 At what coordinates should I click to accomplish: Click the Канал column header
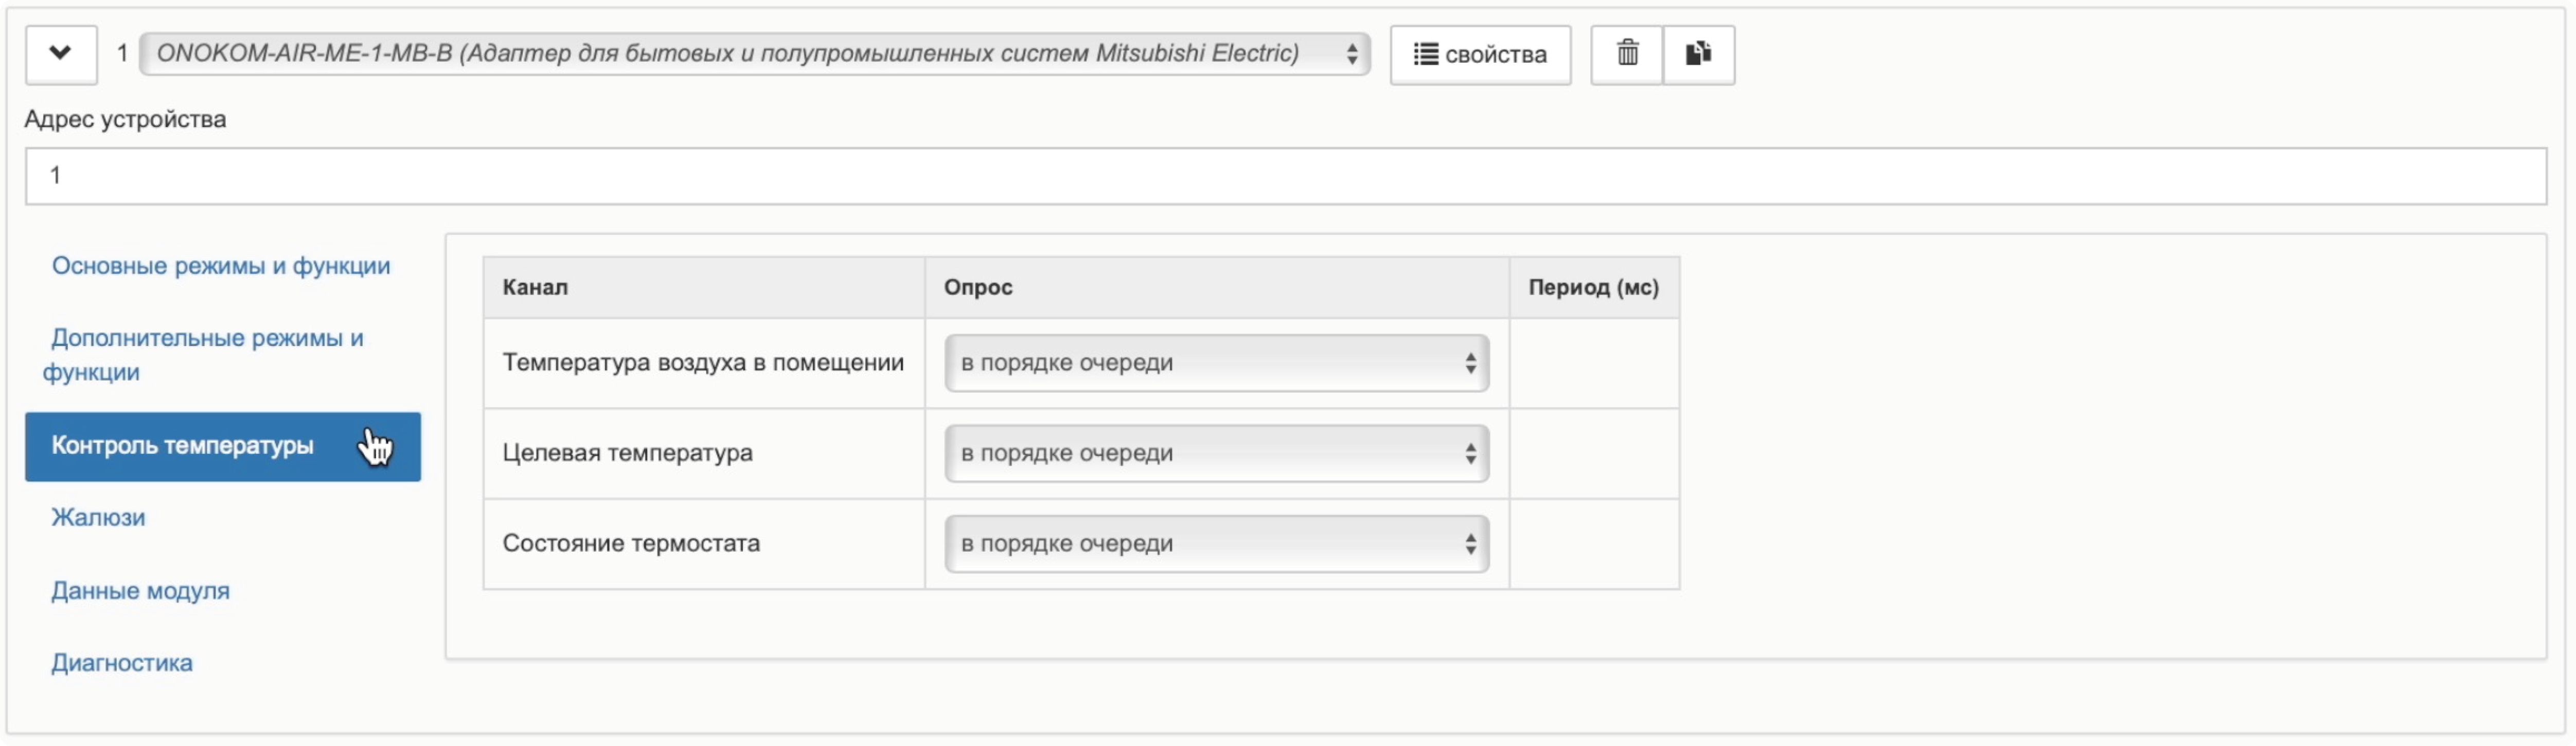535,287
